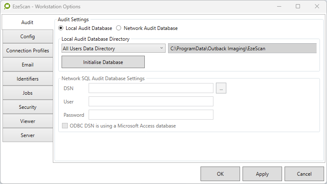This screenshot has height=184, width=327.
Task: Open the Server tab
Action: (x=27, y=135)
